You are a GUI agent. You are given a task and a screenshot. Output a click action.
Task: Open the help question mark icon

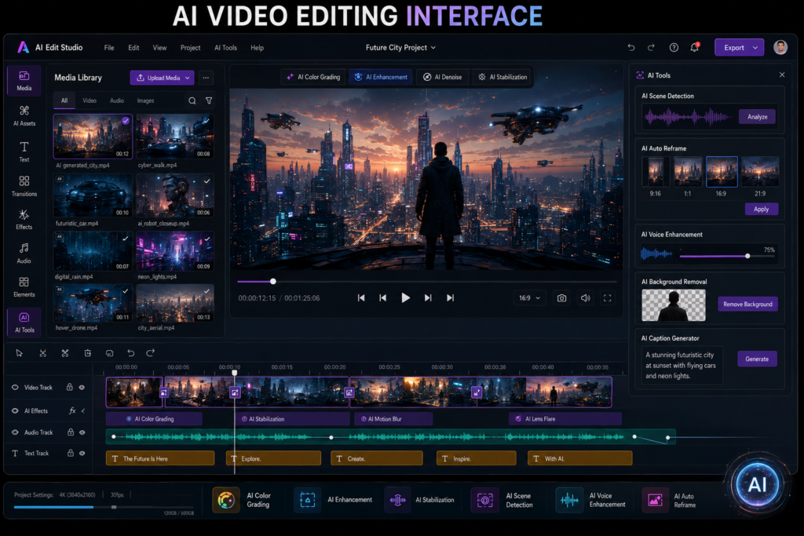(x=674, y=48)
